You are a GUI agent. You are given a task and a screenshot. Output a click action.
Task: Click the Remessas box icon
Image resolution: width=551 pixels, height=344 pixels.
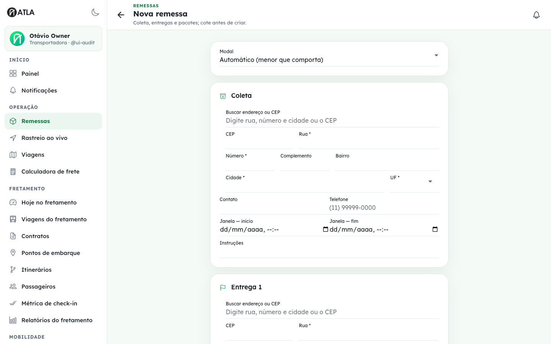13,121
